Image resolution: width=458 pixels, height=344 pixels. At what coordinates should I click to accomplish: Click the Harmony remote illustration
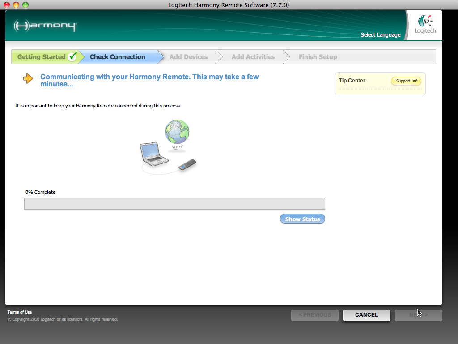point(187,164)
